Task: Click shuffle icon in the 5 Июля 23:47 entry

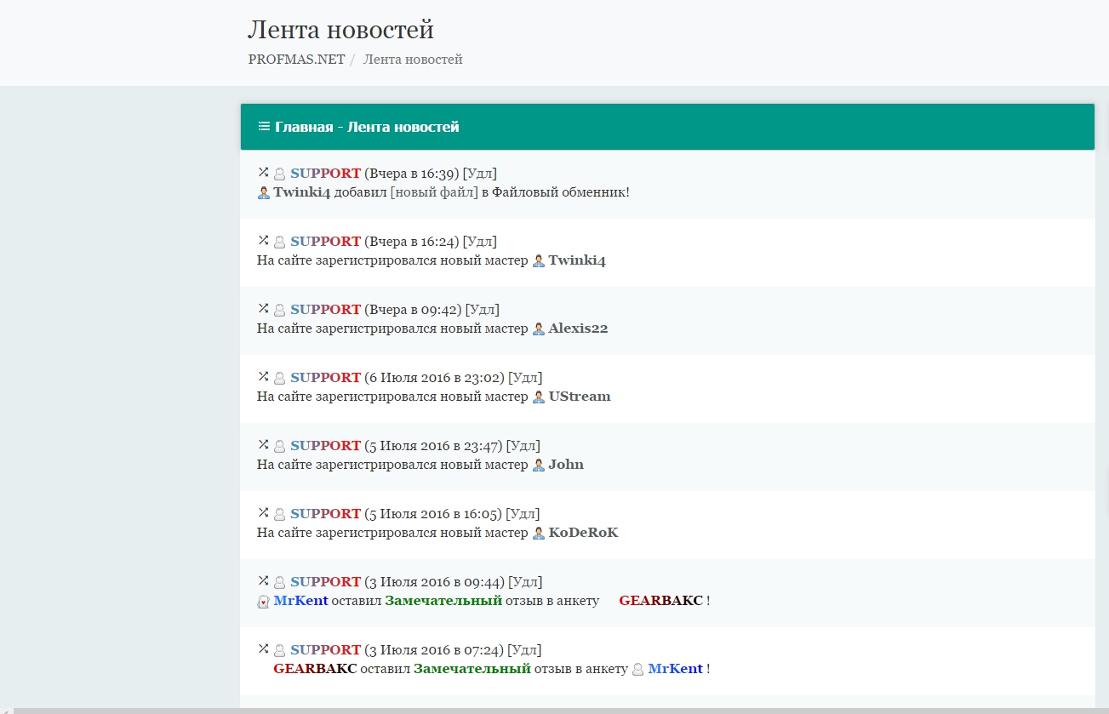Action: tap(264, 444)
